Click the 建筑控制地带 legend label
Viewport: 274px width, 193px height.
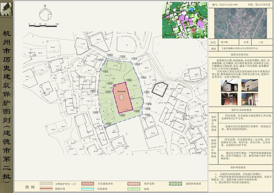click(x=193, y=184)
